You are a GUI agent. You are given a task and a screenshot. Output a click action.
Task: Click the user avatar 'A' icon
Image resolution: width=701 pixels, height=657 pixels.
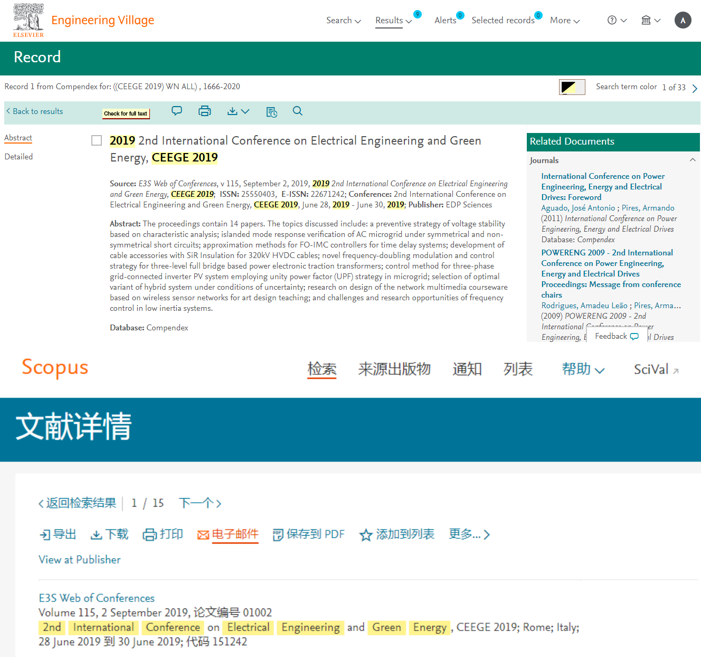(683, 20)
